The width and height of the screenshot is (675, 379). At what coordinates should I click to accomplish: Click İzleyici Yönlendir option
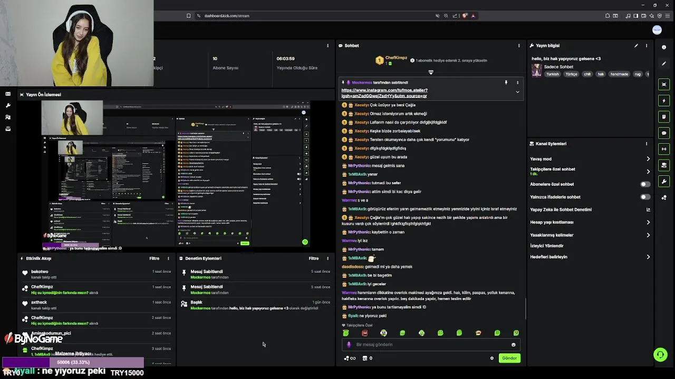pos(547,246)
